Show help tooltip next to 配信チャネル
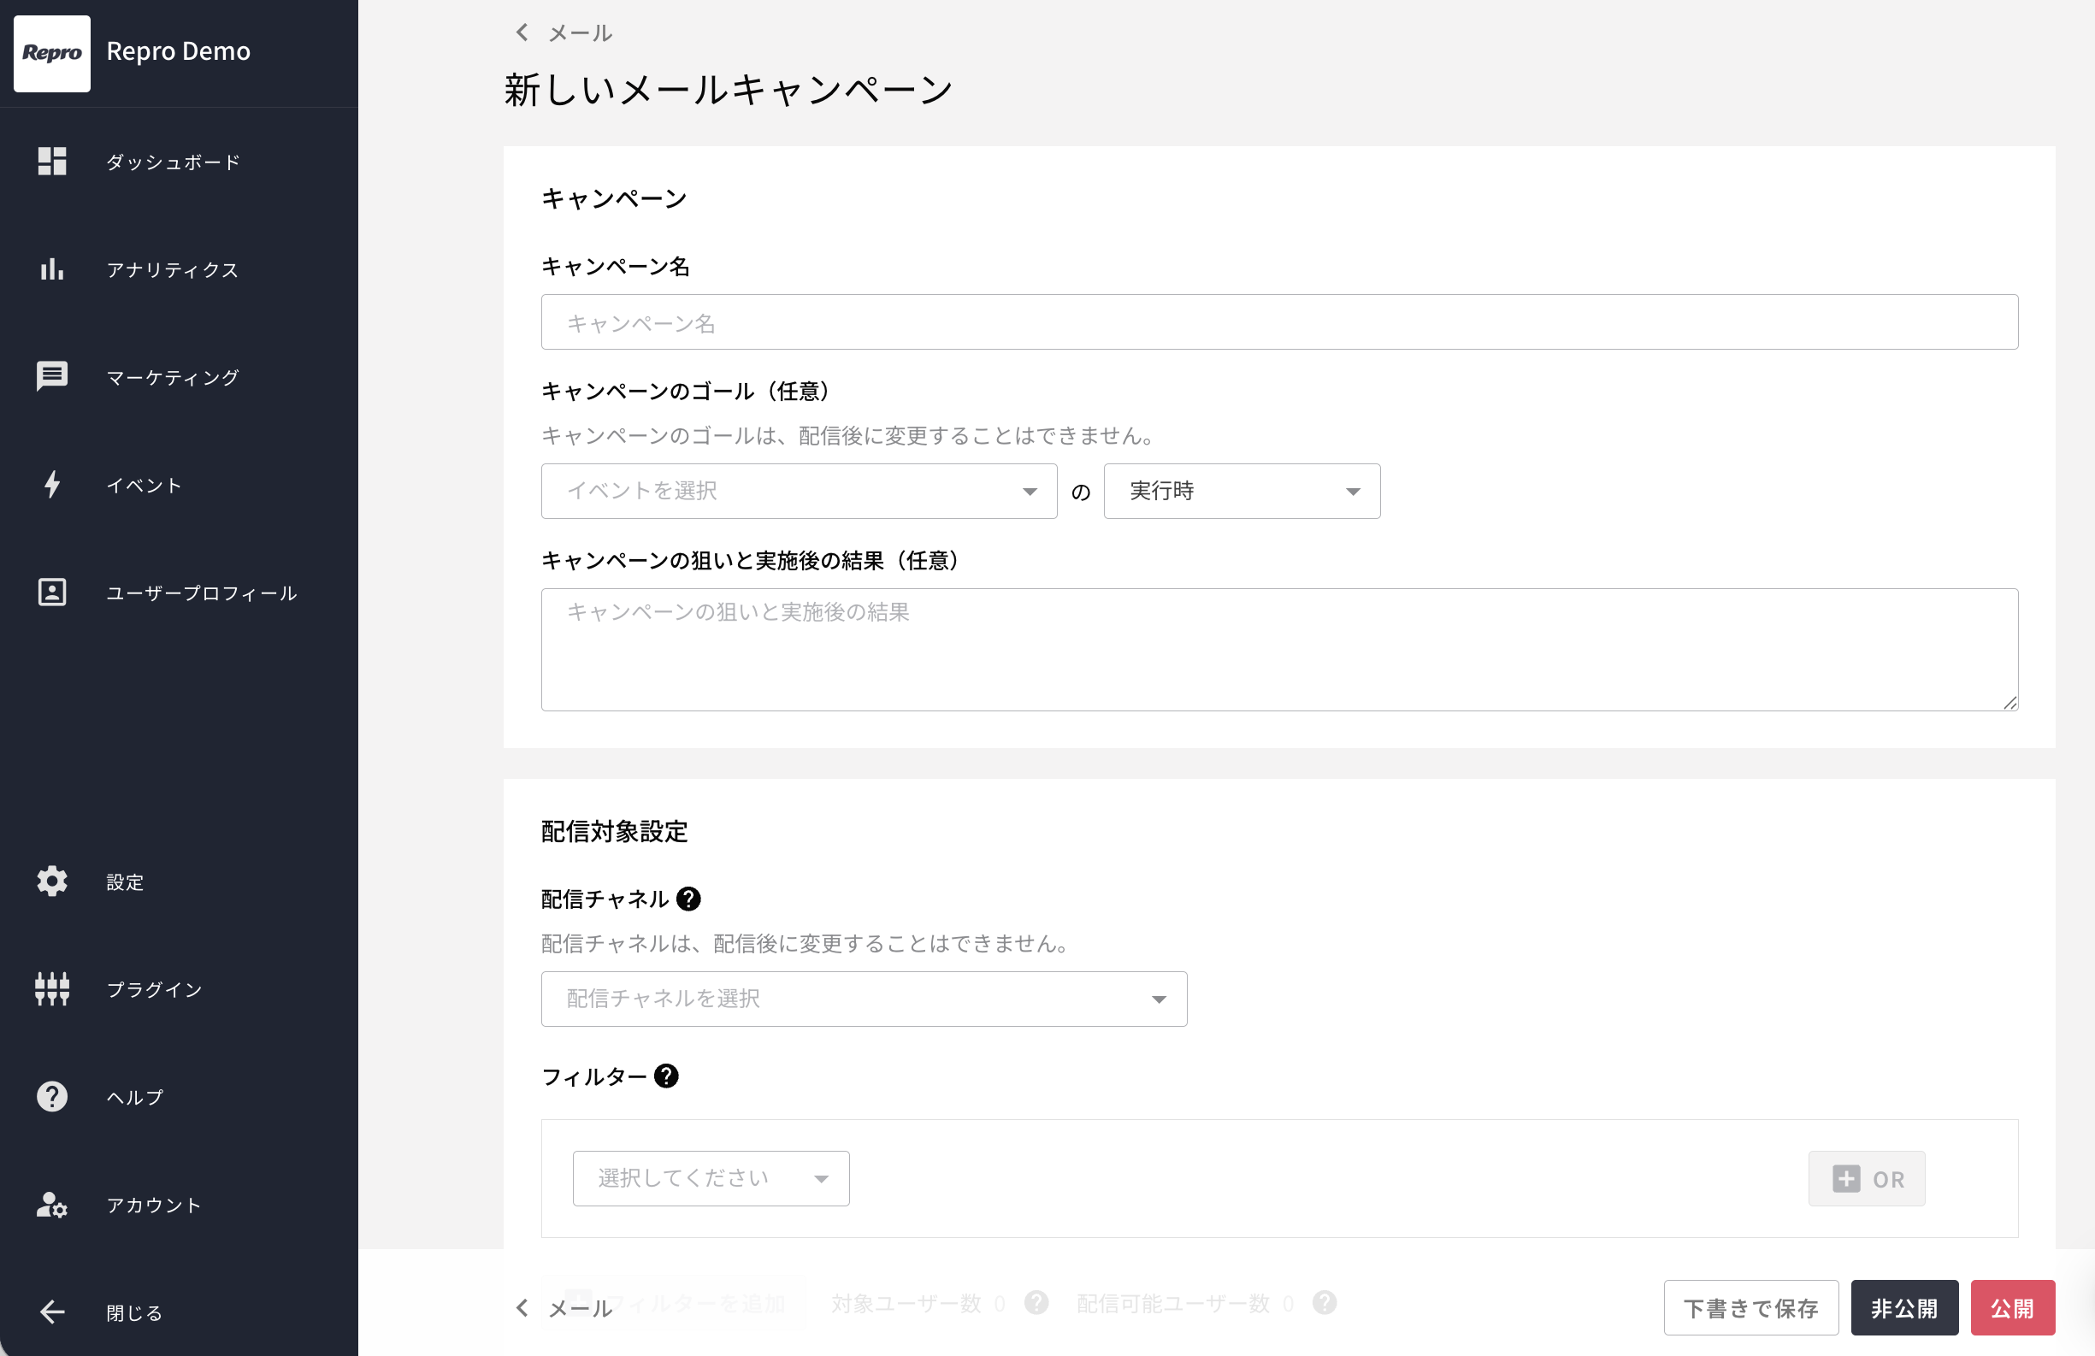Viewport: 2095px width, 1356px height. click(688, 899)
